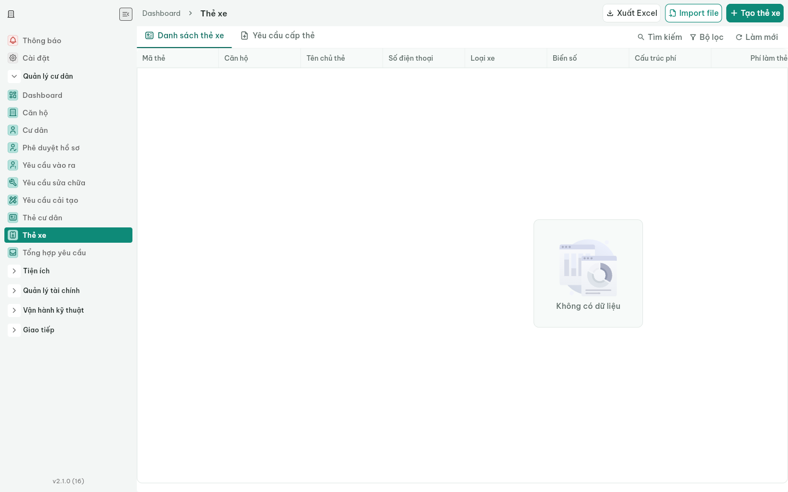Click the Mã thẻ column header
Image resolution: width=788 pixels, height=492 pixels.
point(178,58)
